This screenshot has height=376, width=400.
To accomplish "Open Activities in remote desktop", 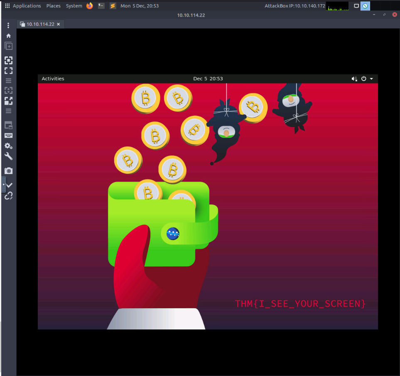I will [53, 79].
